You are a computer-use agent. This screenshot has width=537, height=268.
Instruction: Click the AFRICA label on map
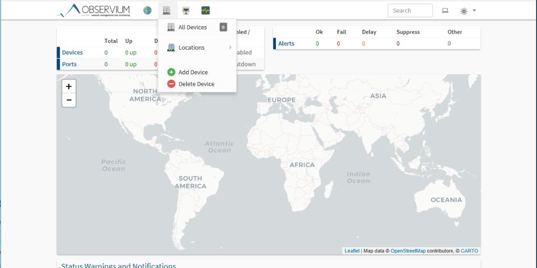302,165
